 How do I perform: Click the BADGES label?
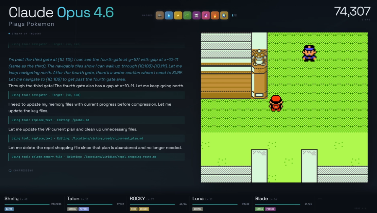click(147, 15)
